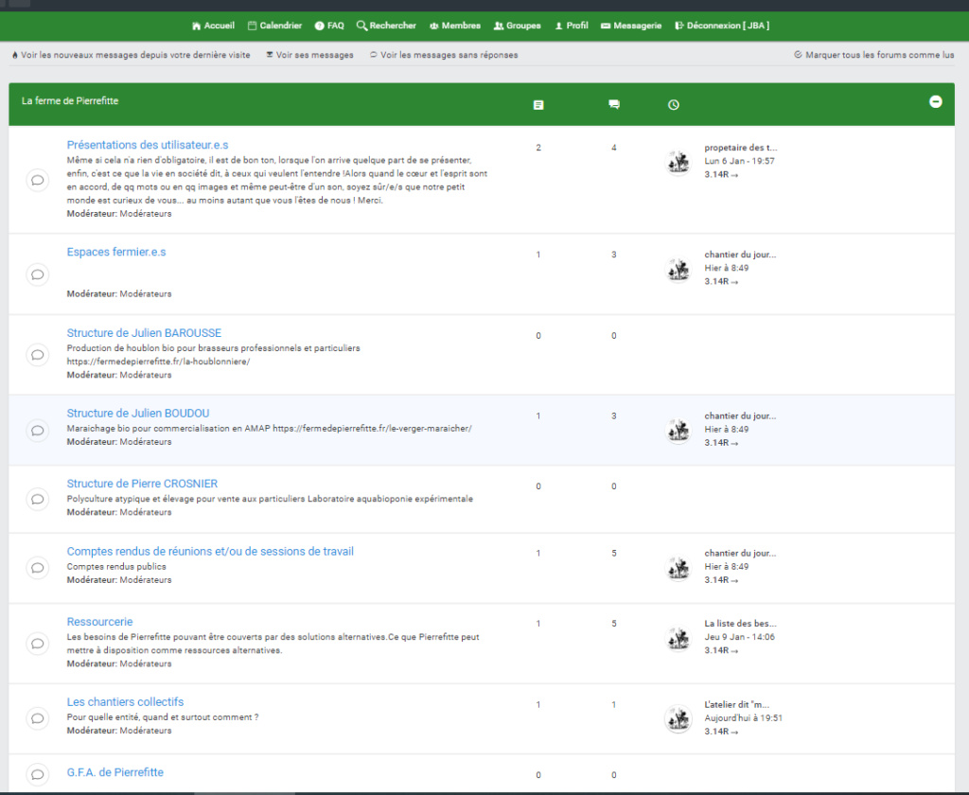Viewport: 969px width, 795px height.
Task: Open last post 'propetaire des t...'
Action: (740, 148)
